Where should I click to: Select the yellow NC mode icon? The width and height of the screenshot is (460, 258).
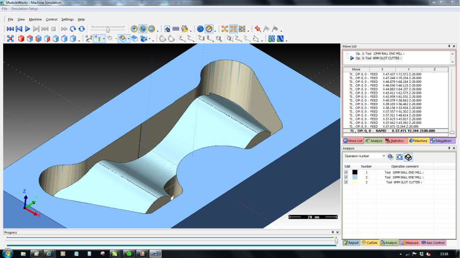click(x=151, y=29)
